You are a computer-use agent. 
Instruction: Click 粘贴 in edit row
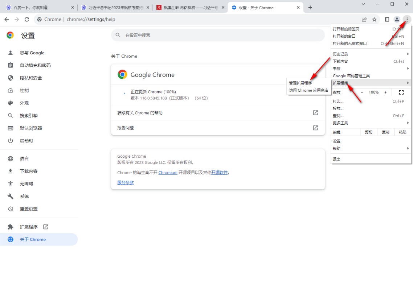click(x=402, y=132)
